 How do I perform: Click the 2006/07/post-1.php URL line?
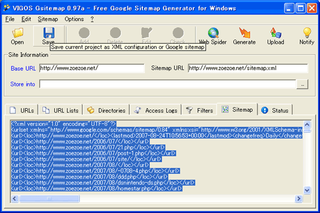pos(94,153)
